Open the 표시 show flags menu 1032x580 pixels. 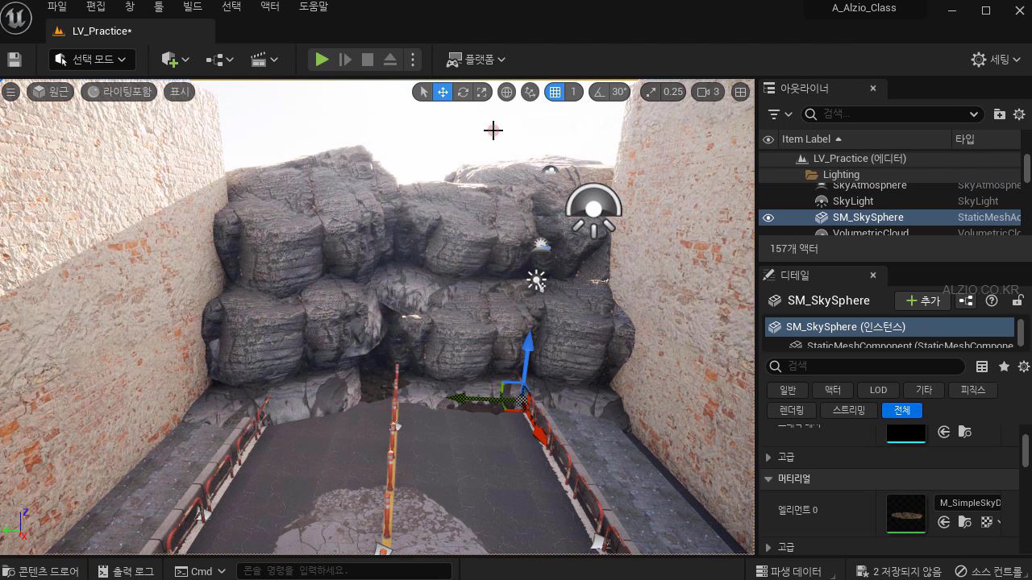coord(180,92)
